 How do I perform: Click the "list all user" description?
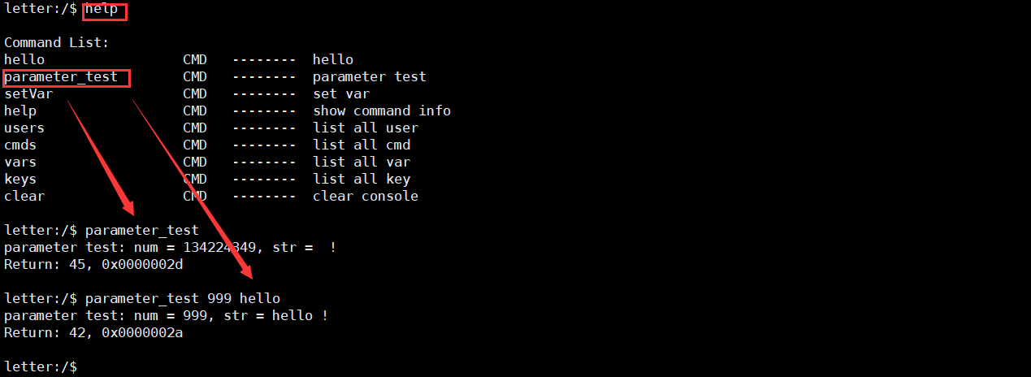(x=365, y=128)
